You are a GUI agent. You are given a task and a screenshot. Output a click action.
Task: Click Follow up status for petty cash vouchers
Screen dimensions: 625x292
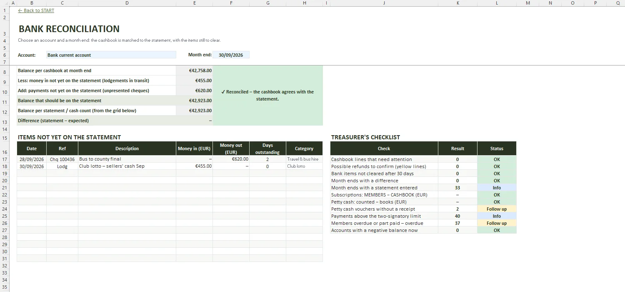497,209
